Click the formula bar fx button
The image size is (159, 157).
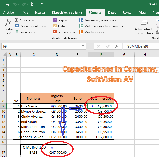point(117,47)
